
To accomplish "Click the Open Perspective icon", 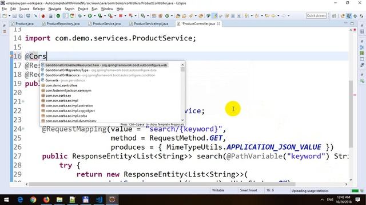I will [x=334, y=16].
